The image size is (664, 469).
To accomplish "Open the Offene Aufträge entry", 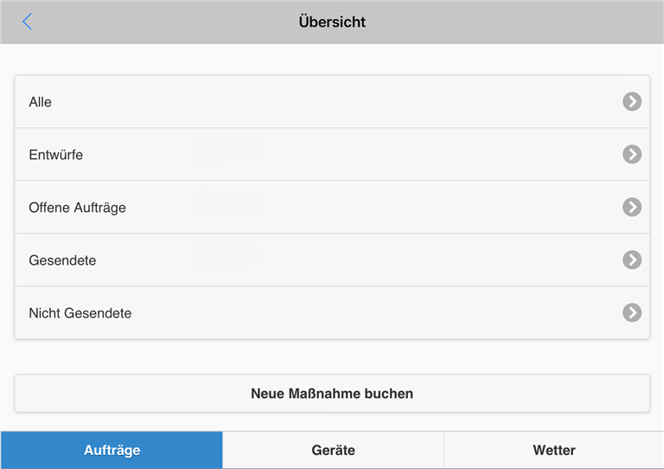I will point(78,208).
